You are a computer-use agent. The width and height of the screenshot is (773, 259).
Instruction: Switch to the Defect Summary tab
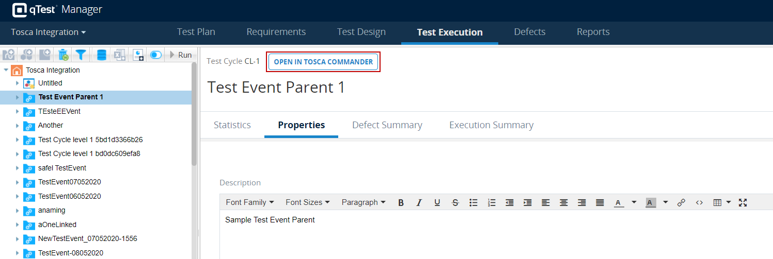(387, 125)
